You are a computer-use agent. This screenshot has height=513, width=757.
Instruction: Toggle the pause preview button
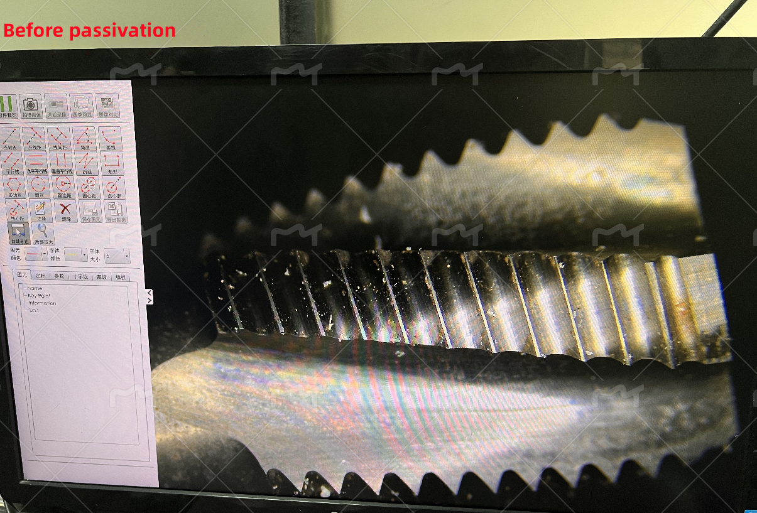click(8, 106)
